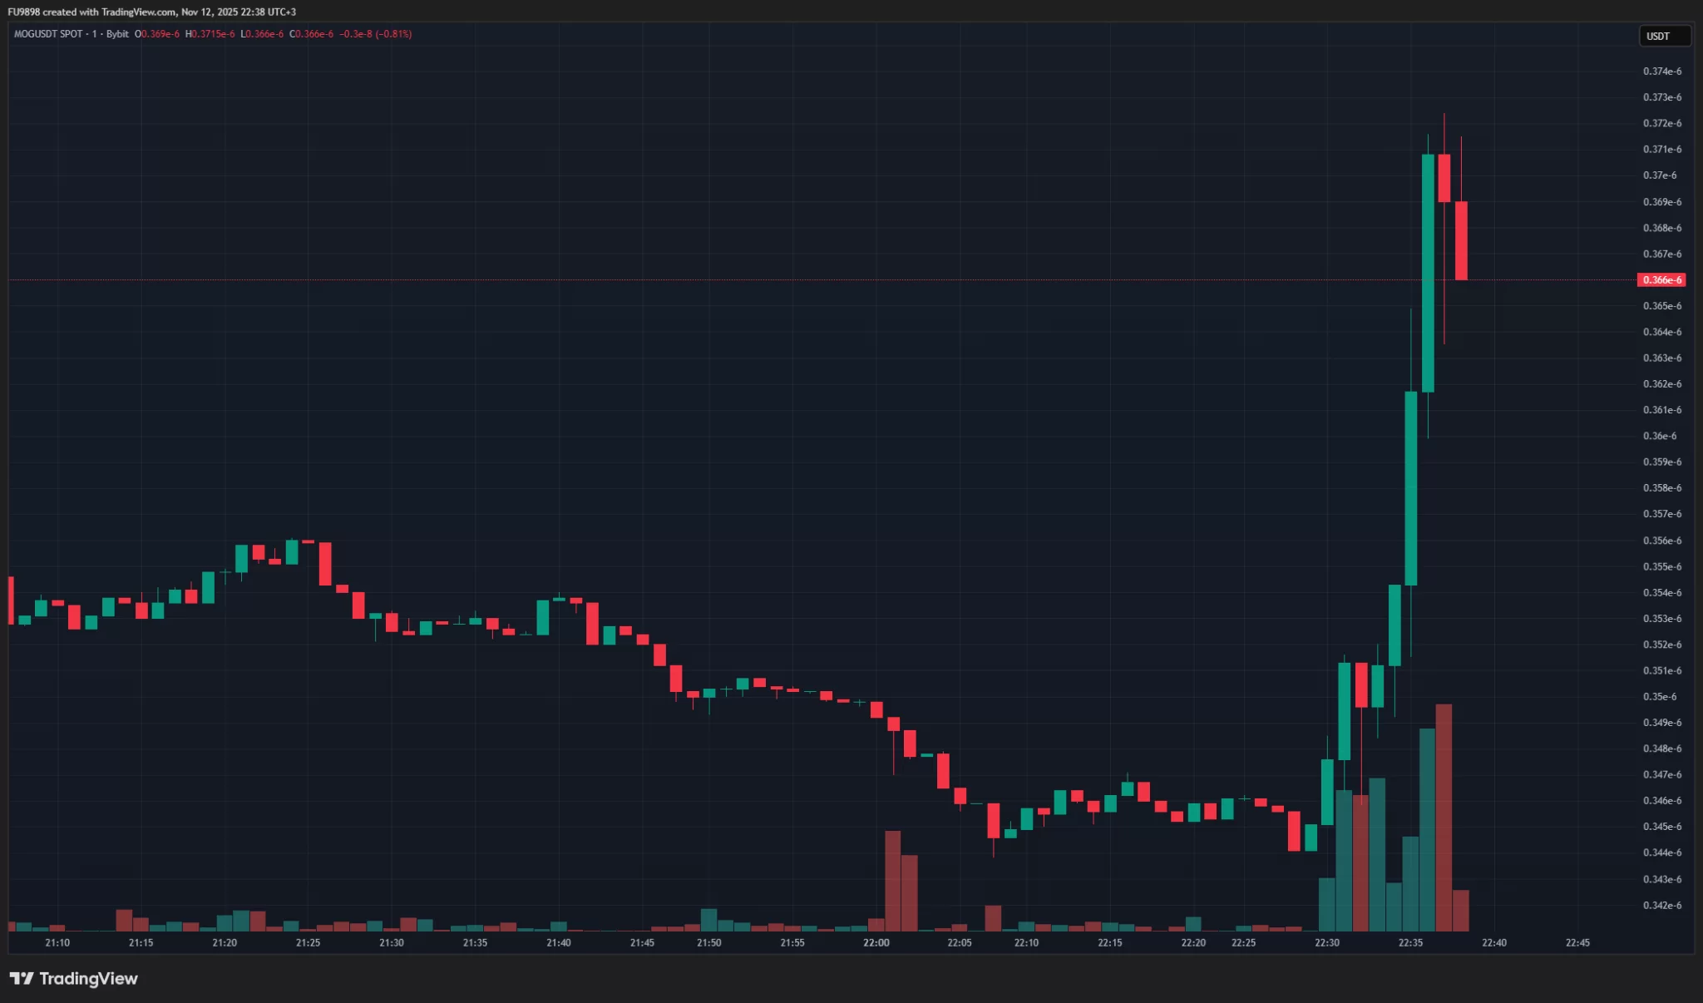Image resolution: width=1703 pixels, height=1003 pixels.
Task: Click the FU9898 watermark text
Action: [24, 12]
